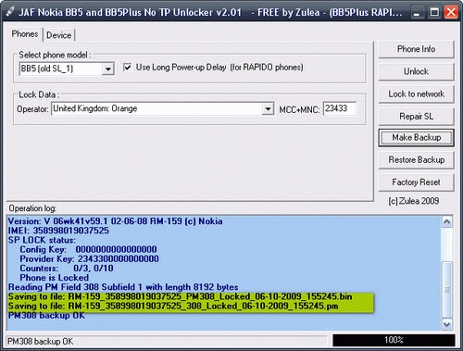Screen dimensions: 463x351
Task: Click the Version V 06wk41v59.1 log line
Action: click(x=115, y=221)
